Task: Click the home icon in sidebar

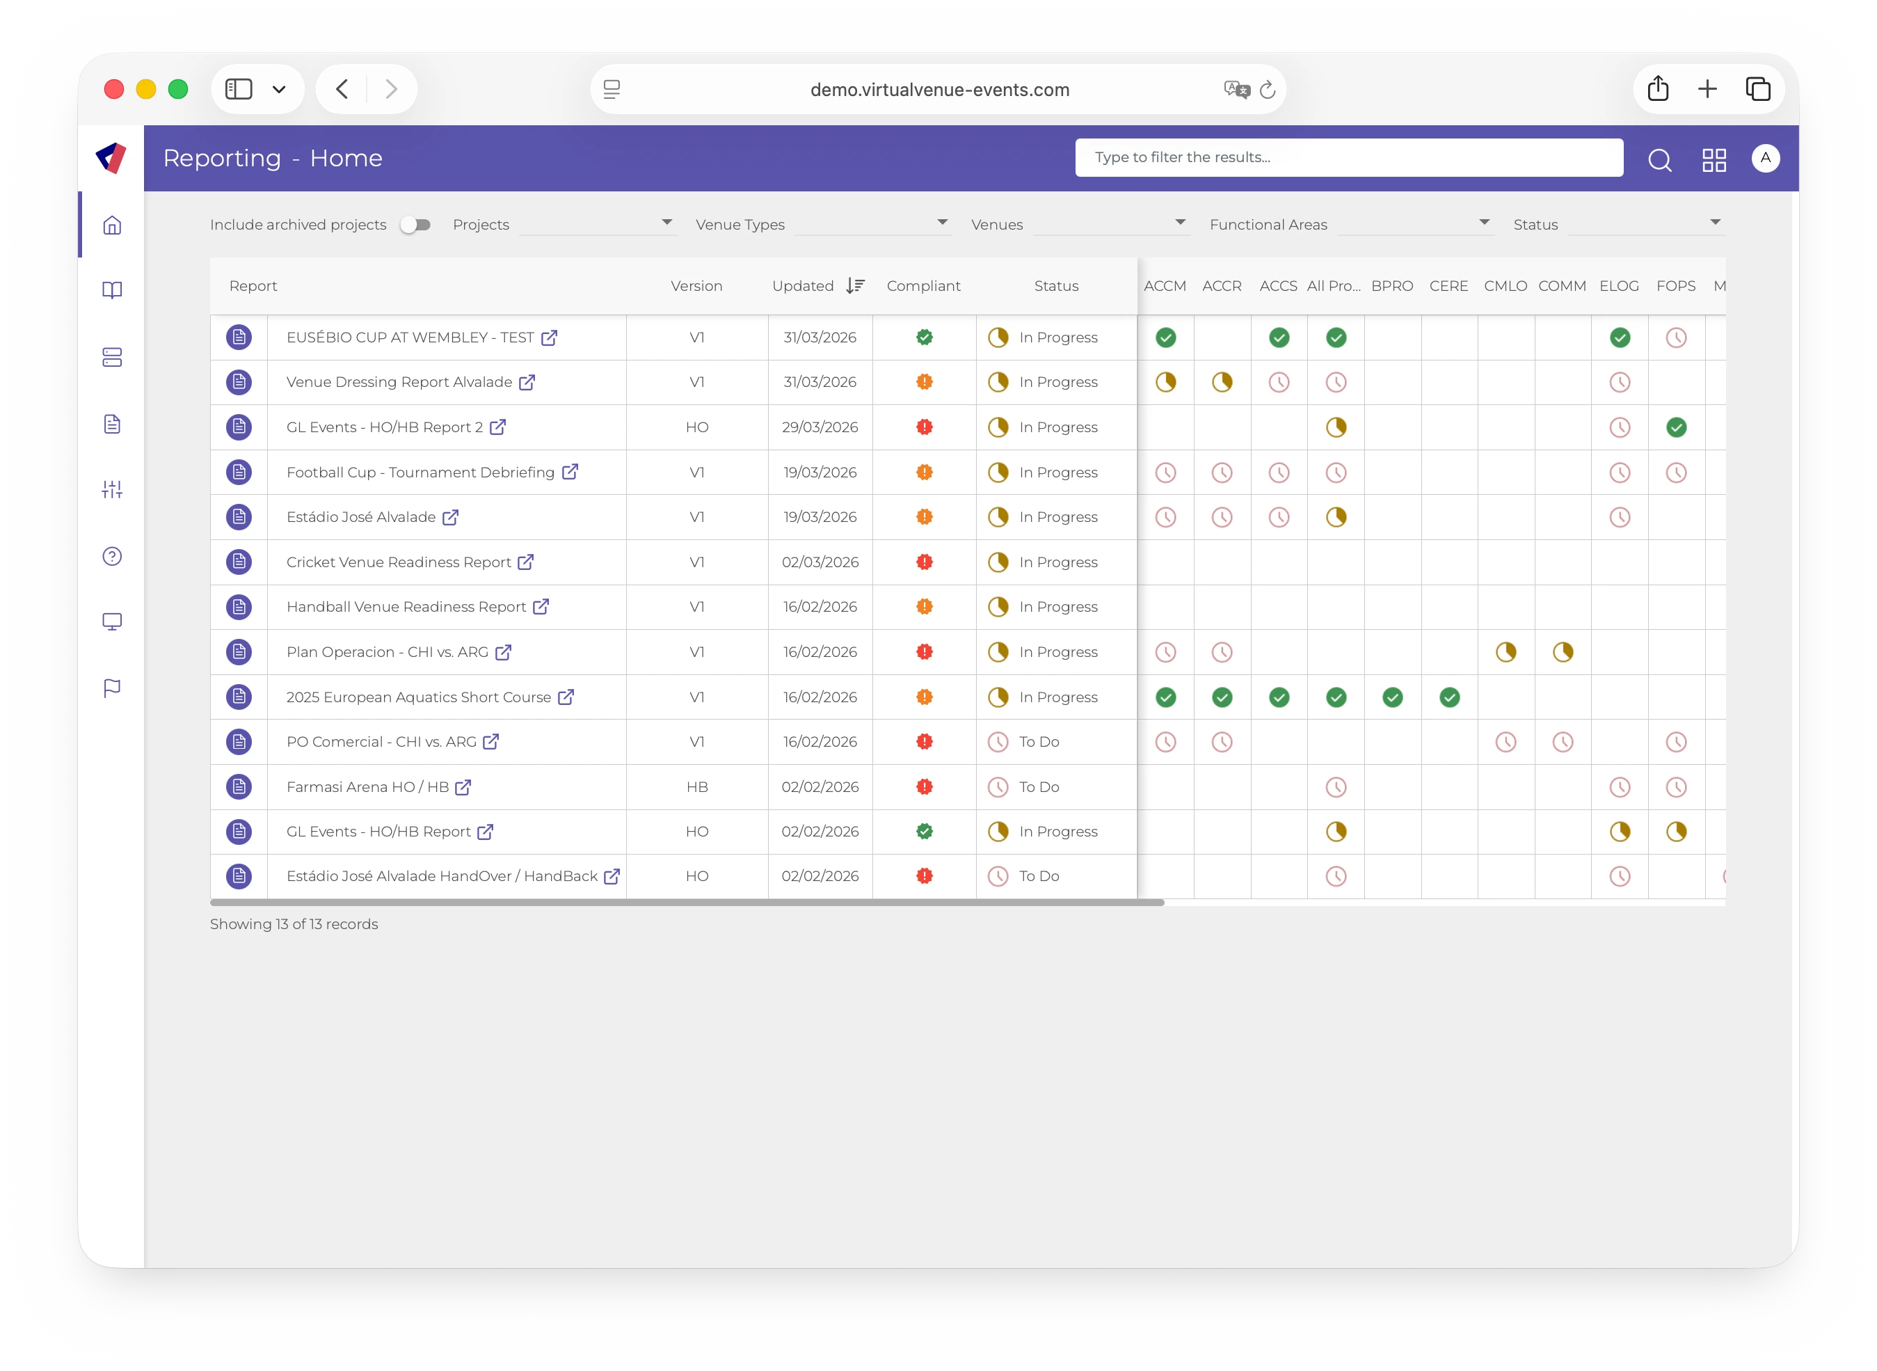Action: (x=112, y=225)
